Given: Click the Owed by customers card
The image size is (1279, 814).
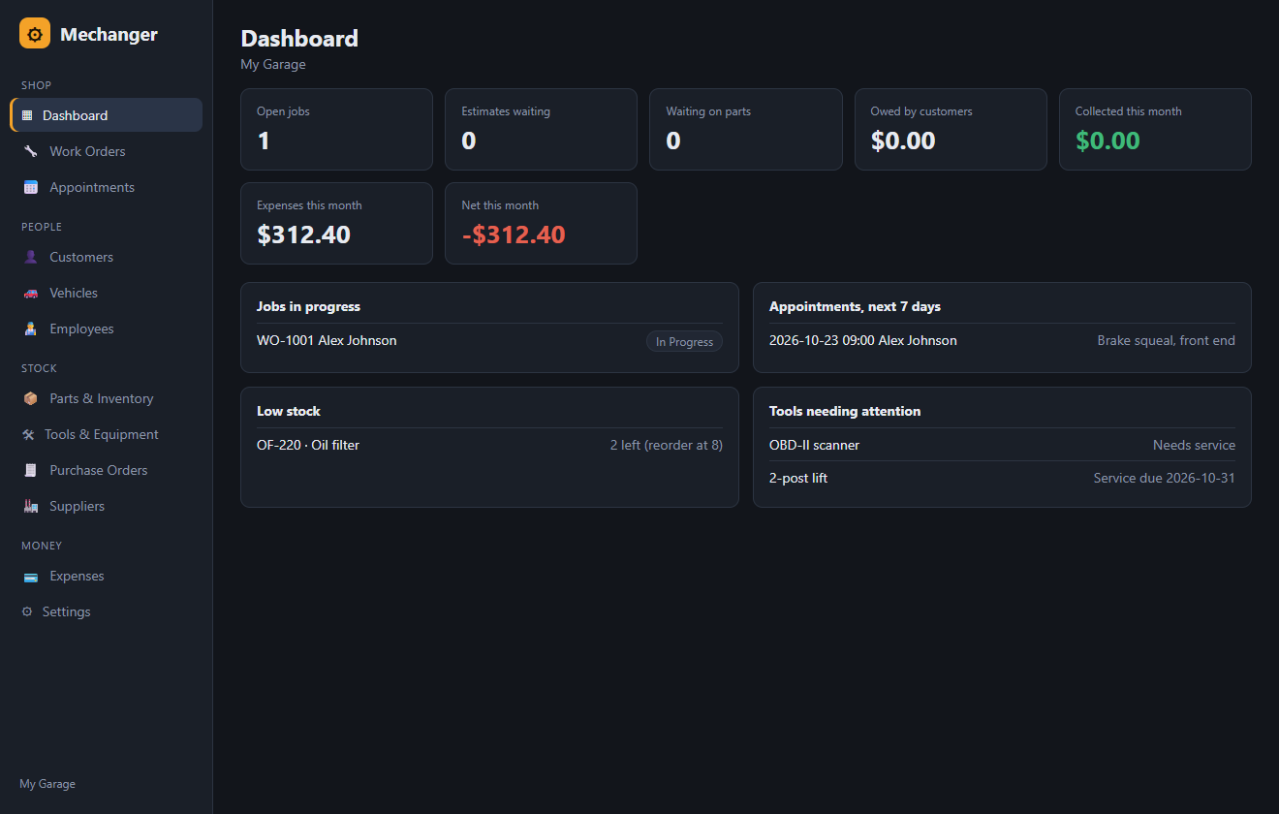Looking at the screenshot, I should coord(951,130).
